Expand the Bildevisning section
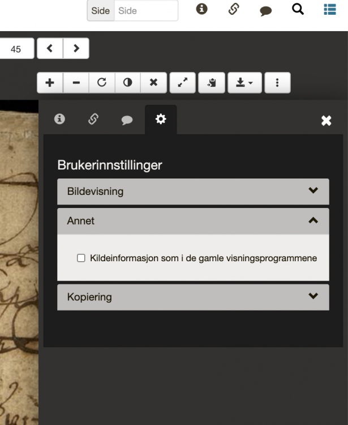 point(193,192)
